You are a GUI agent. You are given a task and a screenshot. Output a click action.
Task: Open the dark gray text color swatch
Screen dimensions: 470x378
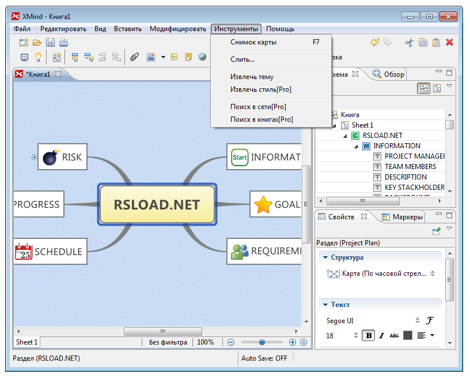tap(407, 335)
